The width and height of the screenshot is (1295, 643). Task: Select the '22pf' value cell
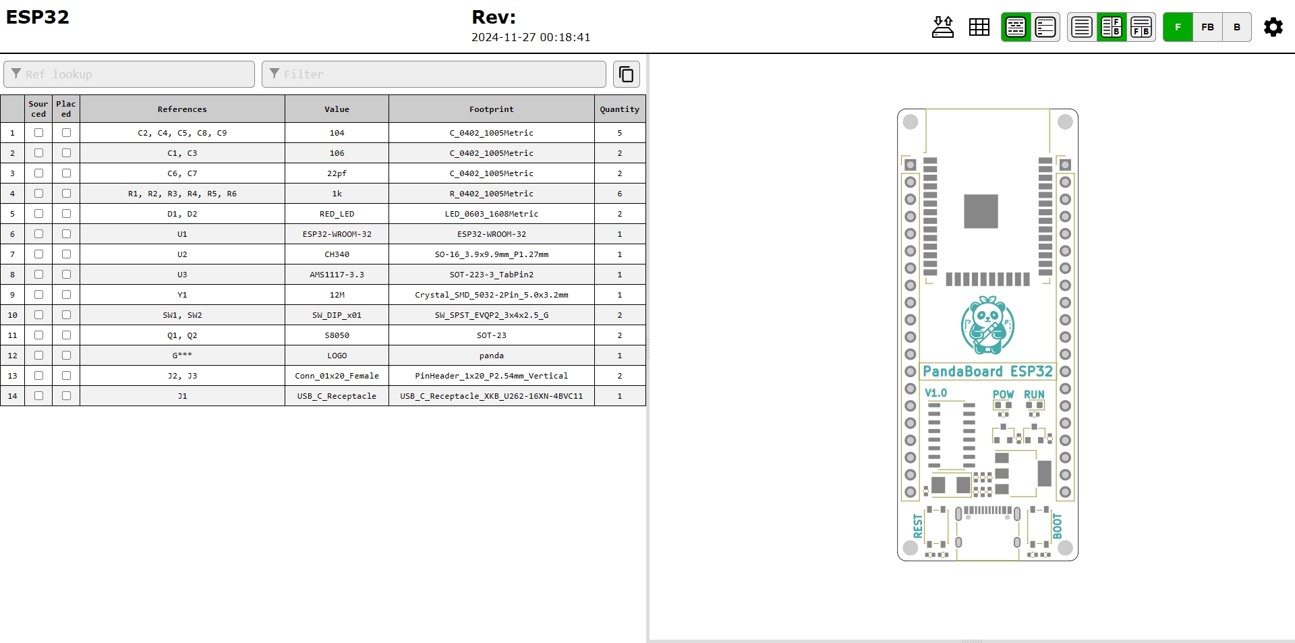click(x=337, y=173)
